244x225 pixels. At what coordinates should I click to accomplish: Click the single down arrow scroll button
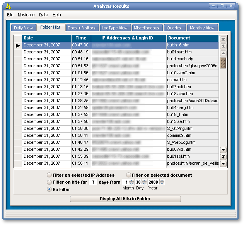click(223, 150)
